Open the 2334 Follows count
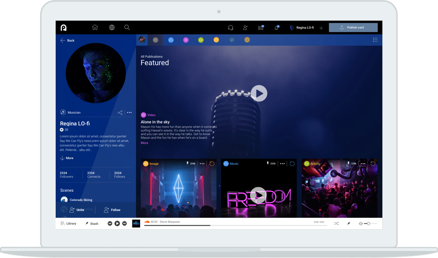This screenshot has height=258, width=438. (x=119, y=175)
